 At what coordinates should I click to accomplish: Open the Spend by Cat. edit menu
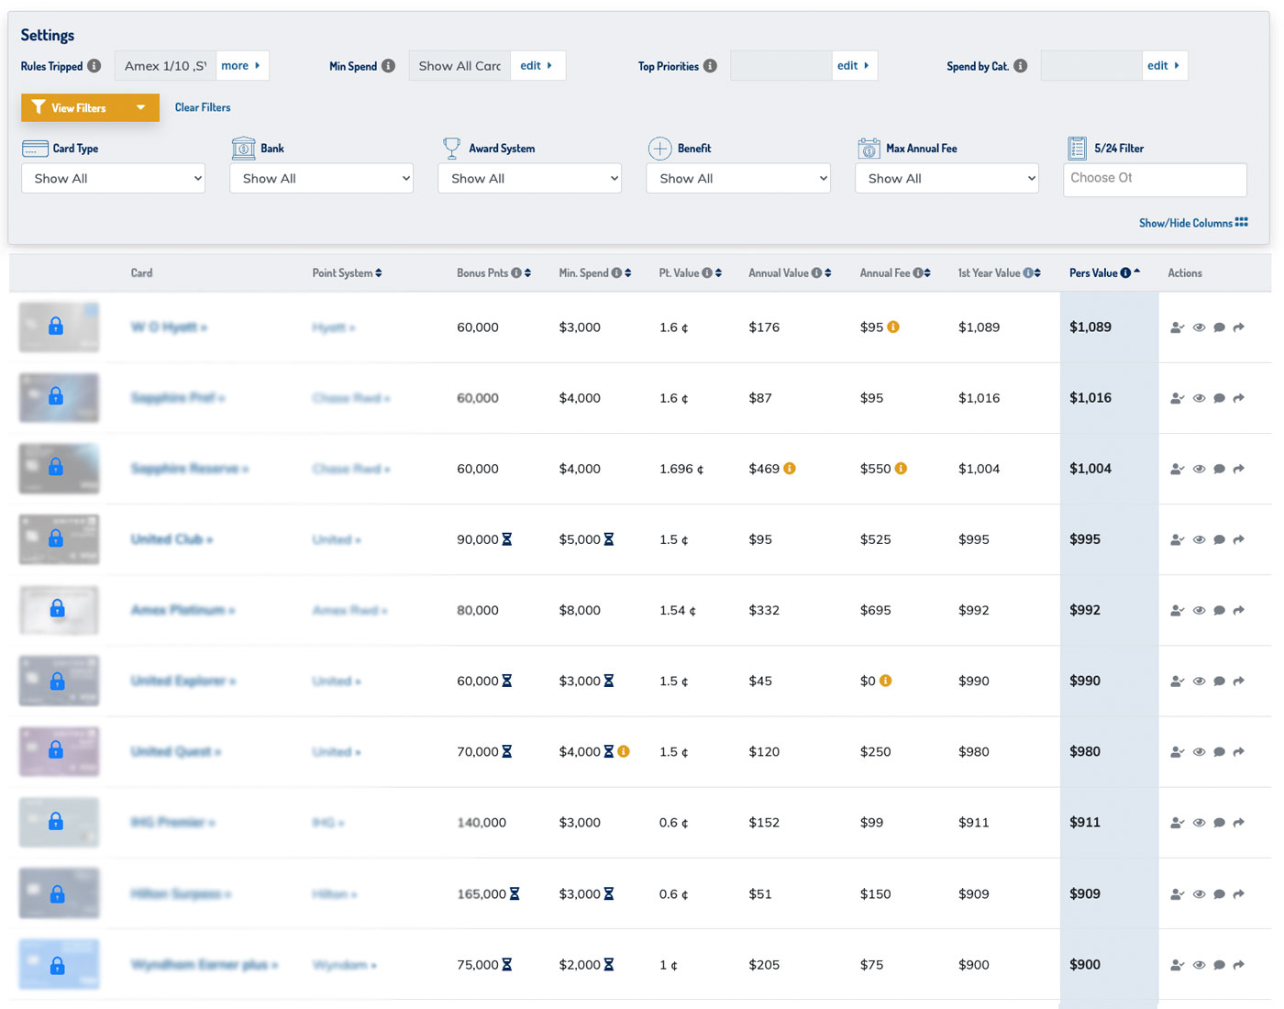(1163, 65)
